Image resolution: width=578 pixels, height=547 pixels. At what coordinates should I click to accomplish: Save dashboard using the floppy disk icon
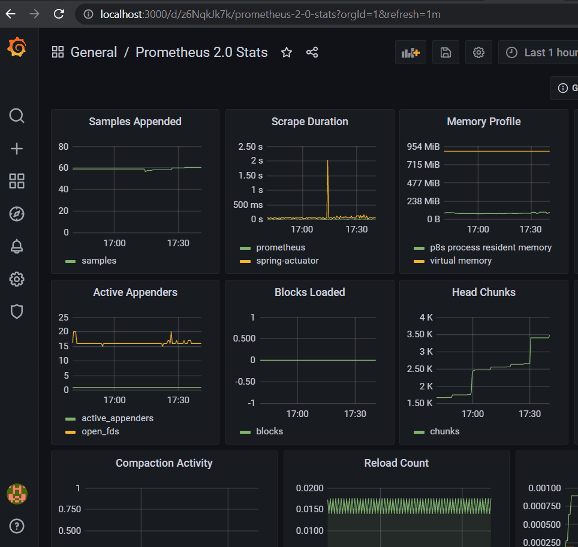(x=445, y=52)
